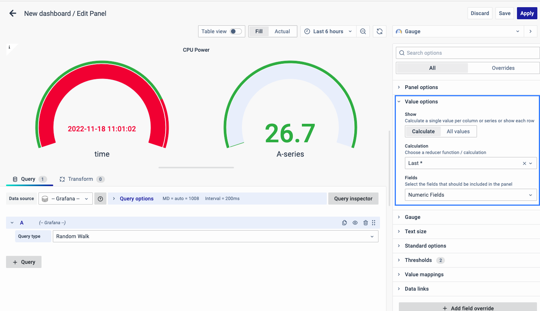Duplicate query A with copy icon
This screenshot has width=540, height=311.
344,223
